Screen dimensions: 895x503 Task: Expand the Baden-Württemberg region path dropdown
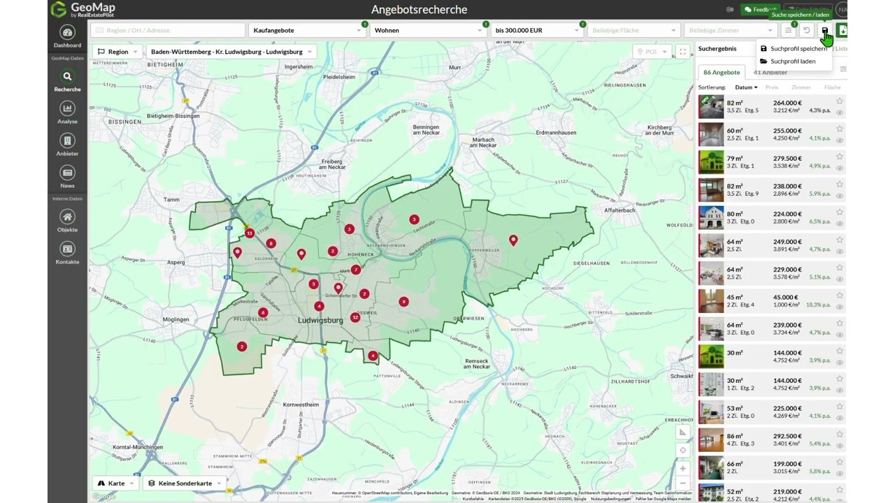231,52
